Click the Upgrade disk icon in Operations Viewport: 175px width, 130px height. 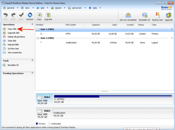pyautogui.click(x=4, y=33)
